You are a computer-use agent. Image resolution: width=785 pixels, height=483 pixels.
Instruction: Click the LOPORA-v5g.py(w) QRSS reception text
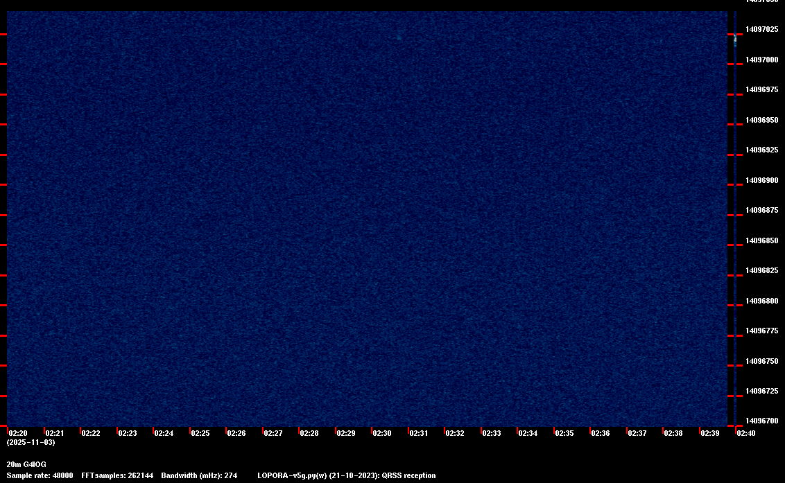click(347, 475)
